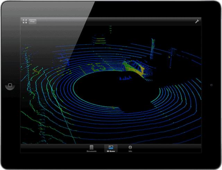
Task: Switch to the Documents tab
Action: [x=92, y=149]
